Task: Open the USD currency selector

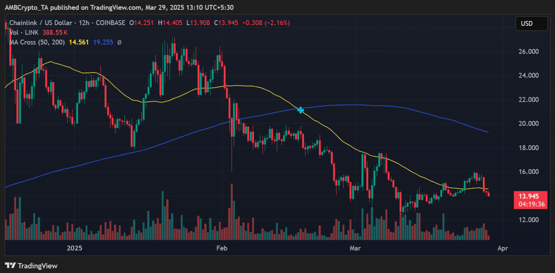Action: click(531, 23)
